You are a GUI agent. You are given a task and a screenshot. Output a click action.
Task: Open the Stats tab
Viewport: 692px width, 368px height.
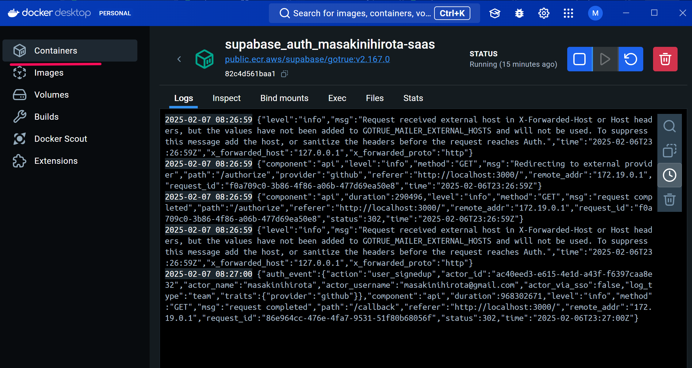413,98
